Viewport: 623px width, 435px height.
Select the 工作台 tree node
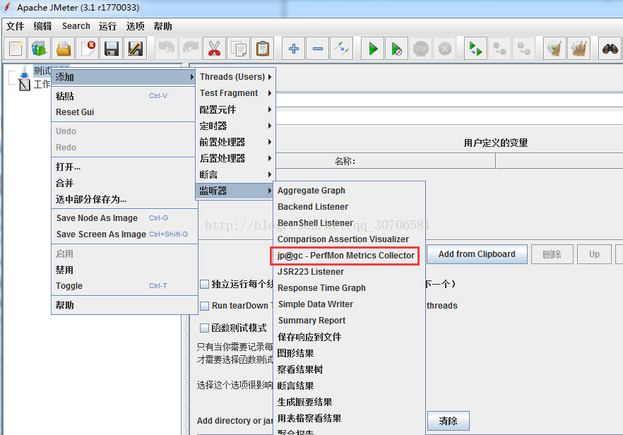tap(42, 84)
